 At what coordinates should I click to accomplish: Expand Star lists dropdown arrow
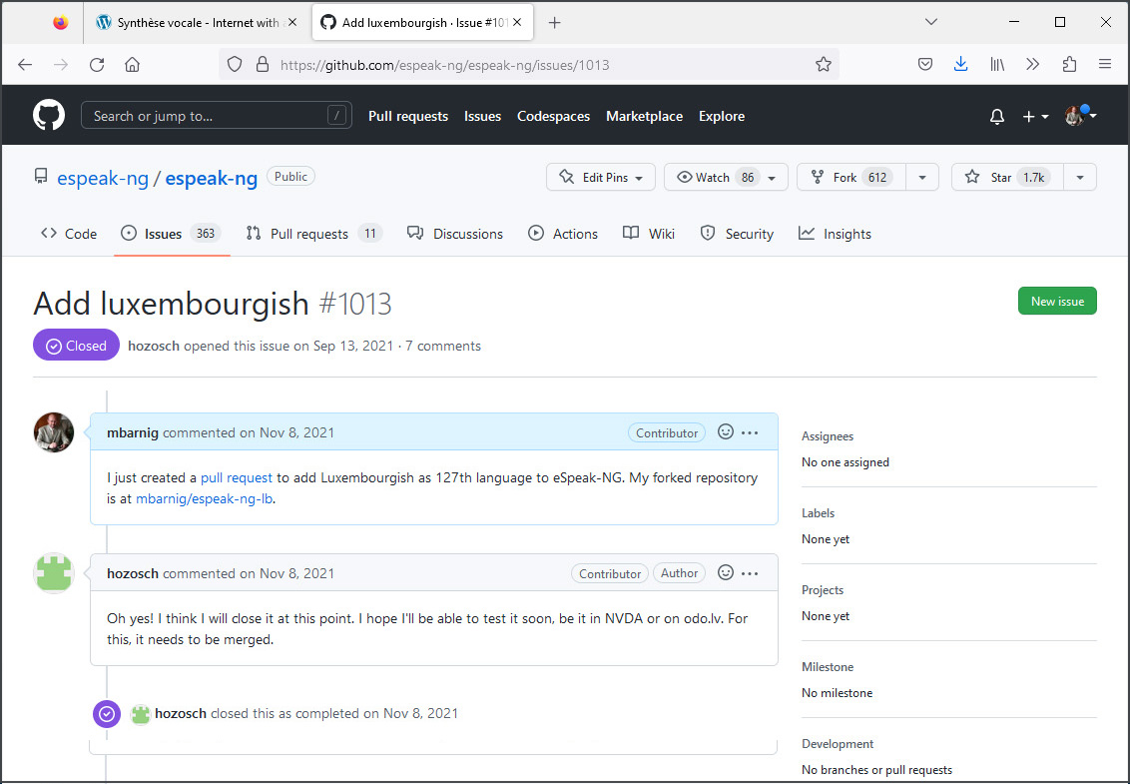point(1079,178)
